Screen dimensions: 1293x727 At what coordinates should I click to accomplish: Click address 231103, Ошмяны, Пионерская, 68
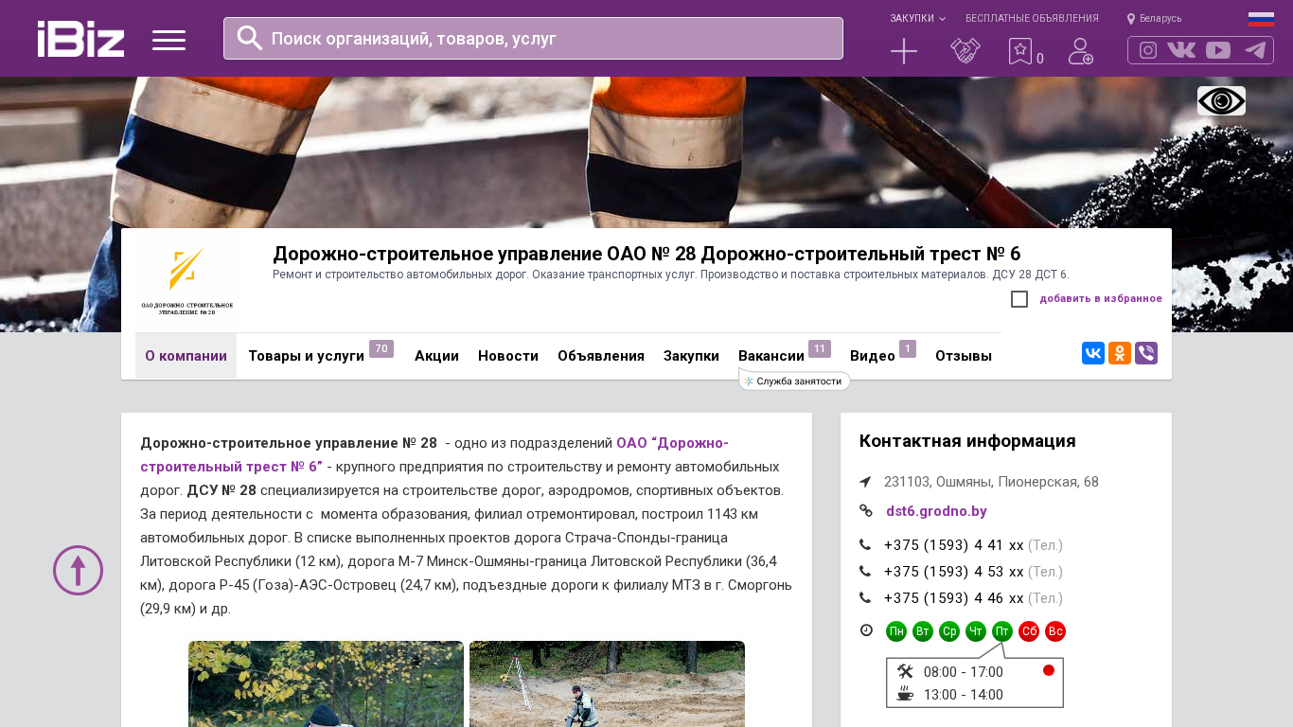click(991, 482)
